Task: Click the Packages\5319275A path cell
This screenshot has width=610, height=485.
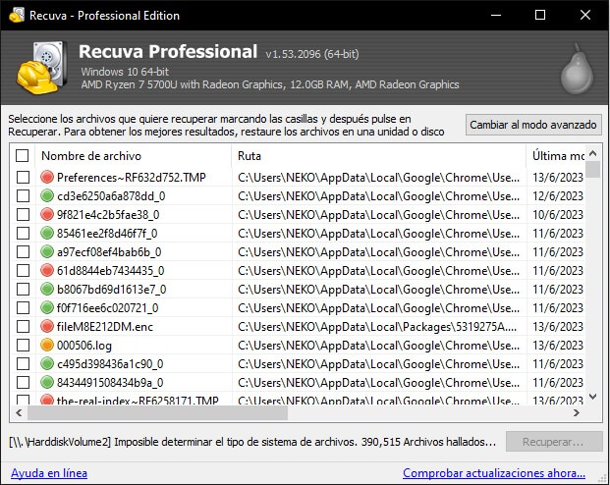Action: 377,327
